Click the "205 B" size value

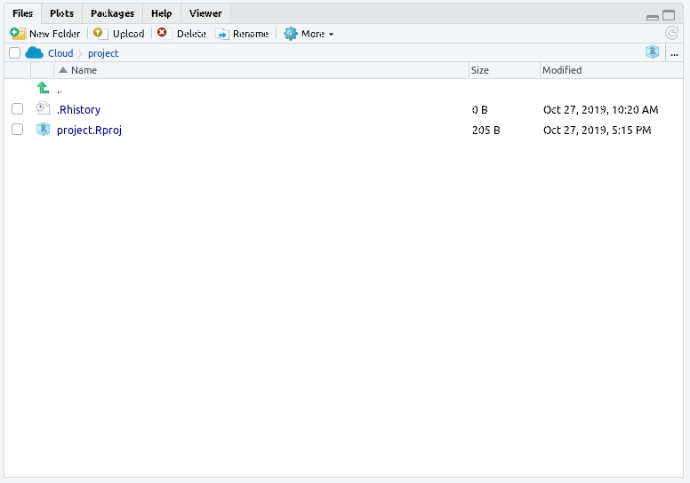[485, 131]
